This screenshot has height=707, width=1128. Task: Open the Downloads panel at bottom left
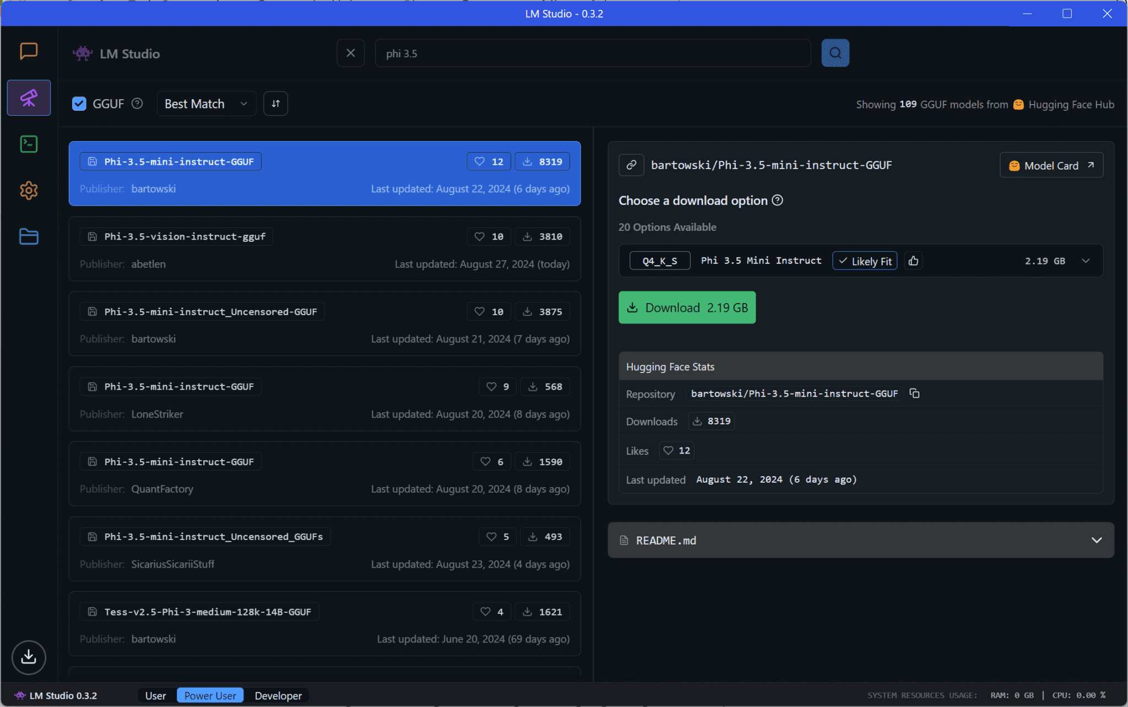[29, 657]
